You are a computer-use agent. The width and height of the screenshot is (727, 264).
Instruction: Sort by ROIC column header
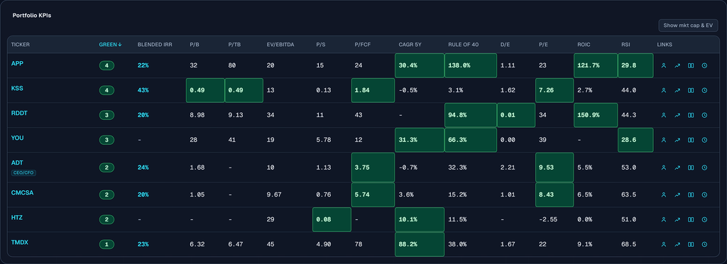(x=583, y=45)
